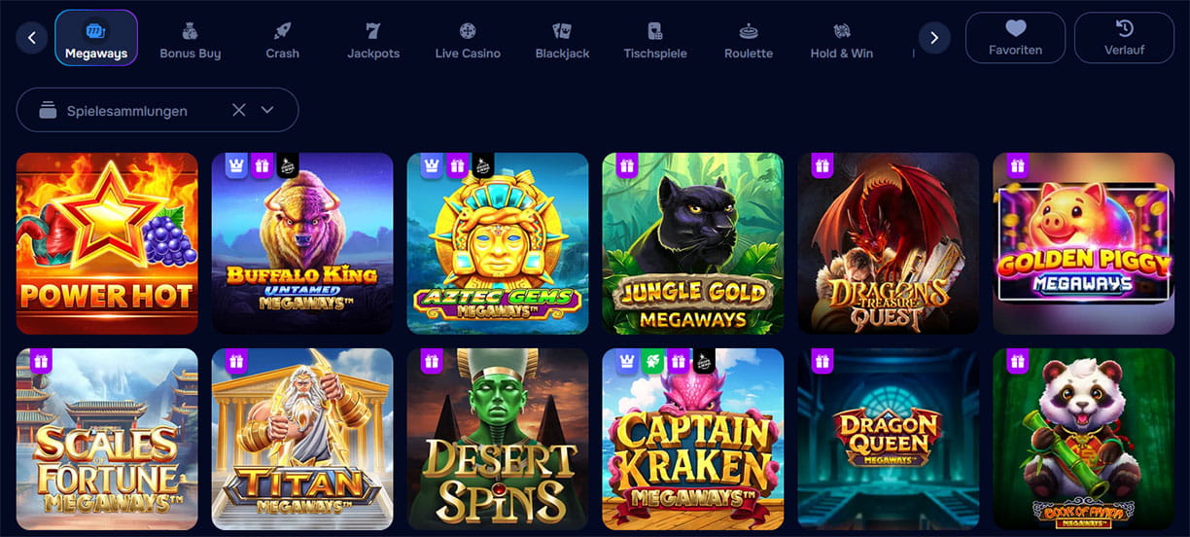Select the Roulette category
Screen dimensions: 1190x537
[749, 39]
